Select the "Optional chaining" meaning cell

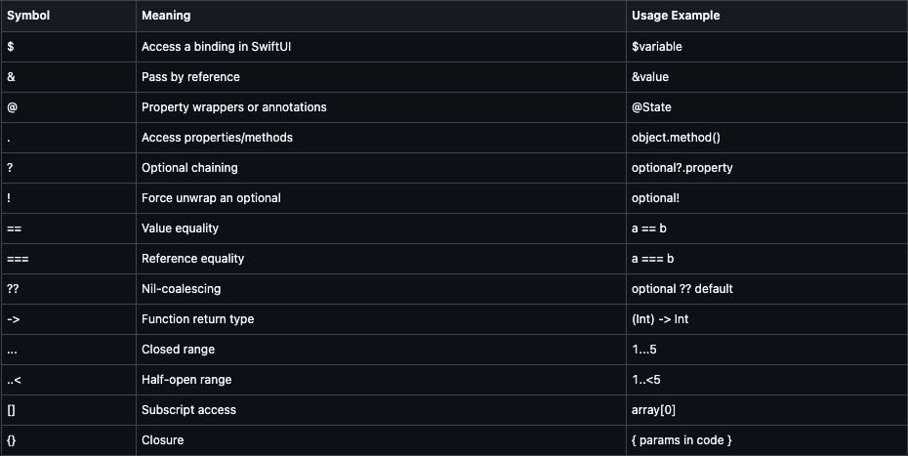tap(381, 168)
